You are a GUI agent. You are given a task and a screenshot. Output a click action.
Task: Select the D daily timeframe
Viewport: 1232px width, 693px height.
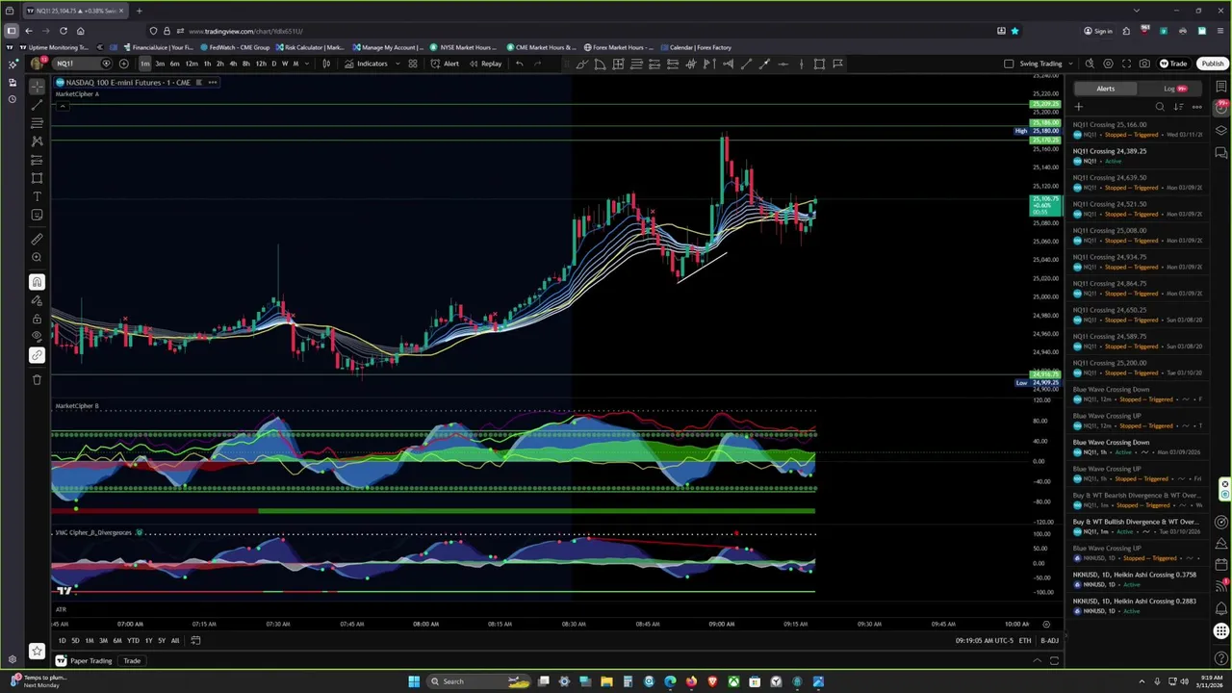273,64
